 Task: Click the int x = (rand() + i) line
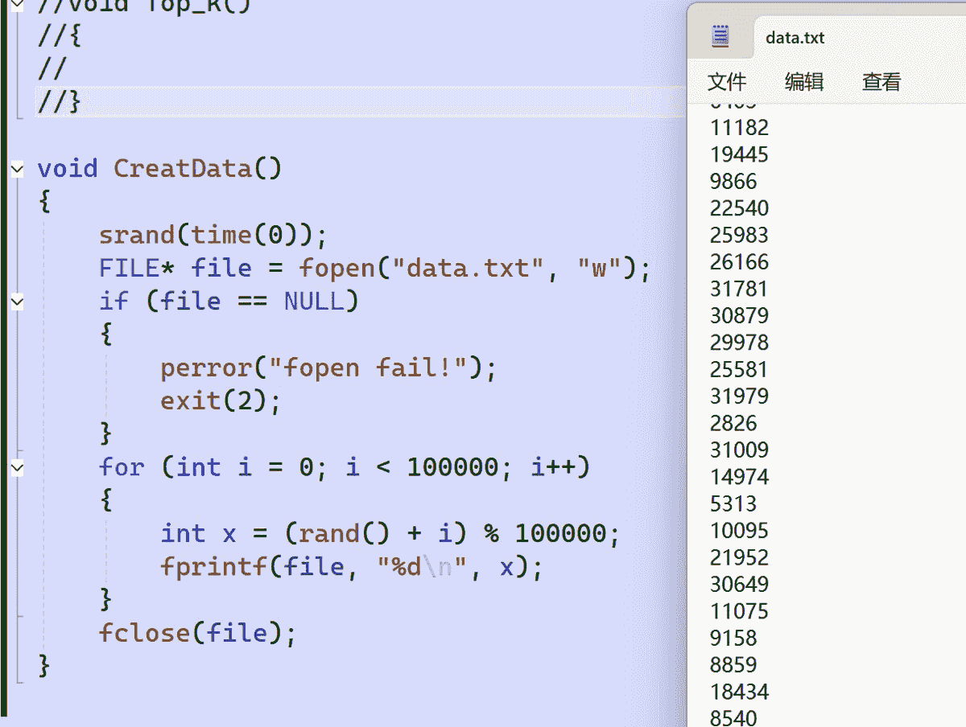390,533
